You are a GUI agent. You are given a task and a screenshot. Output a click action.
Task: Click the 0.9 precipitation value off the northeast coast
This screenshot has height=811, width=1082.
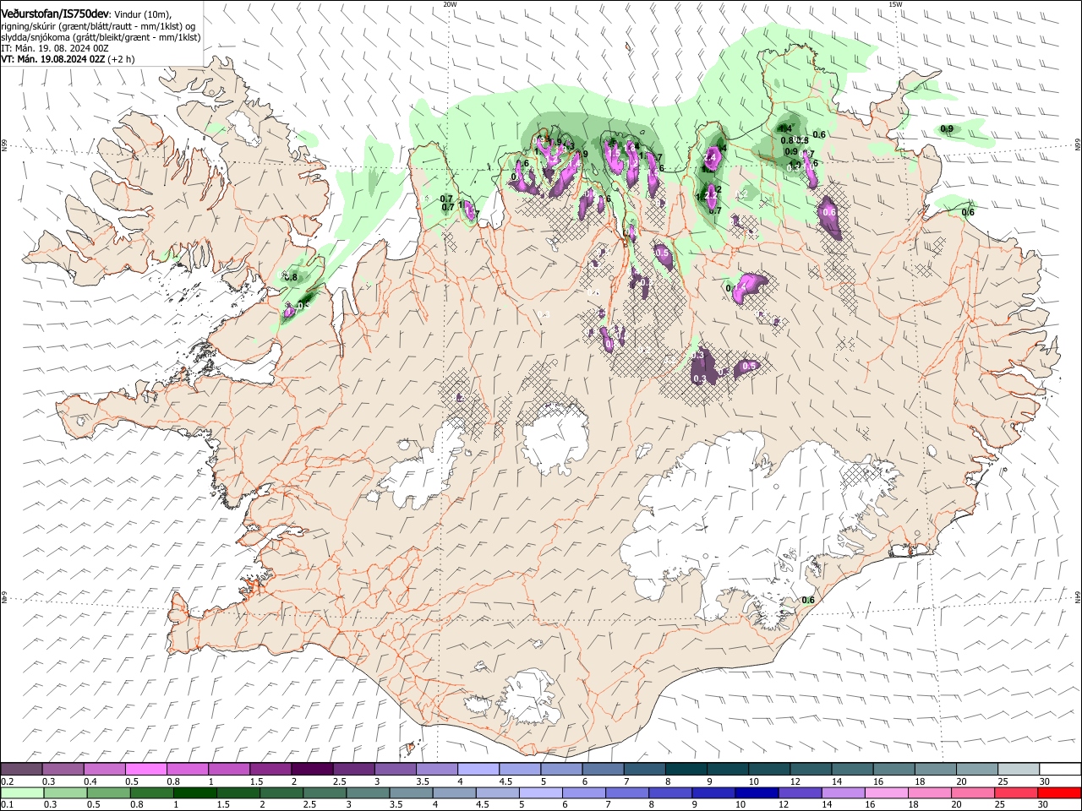[947, 129]
